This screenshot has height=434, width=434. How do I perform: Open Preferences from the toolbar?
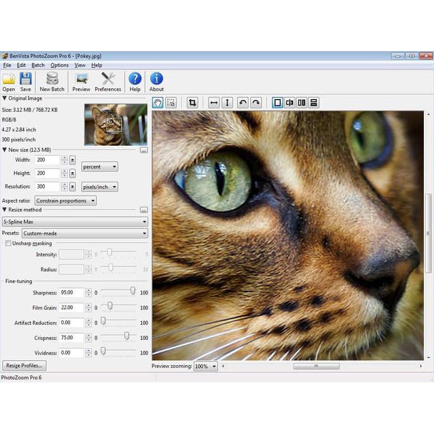[108, 82]
